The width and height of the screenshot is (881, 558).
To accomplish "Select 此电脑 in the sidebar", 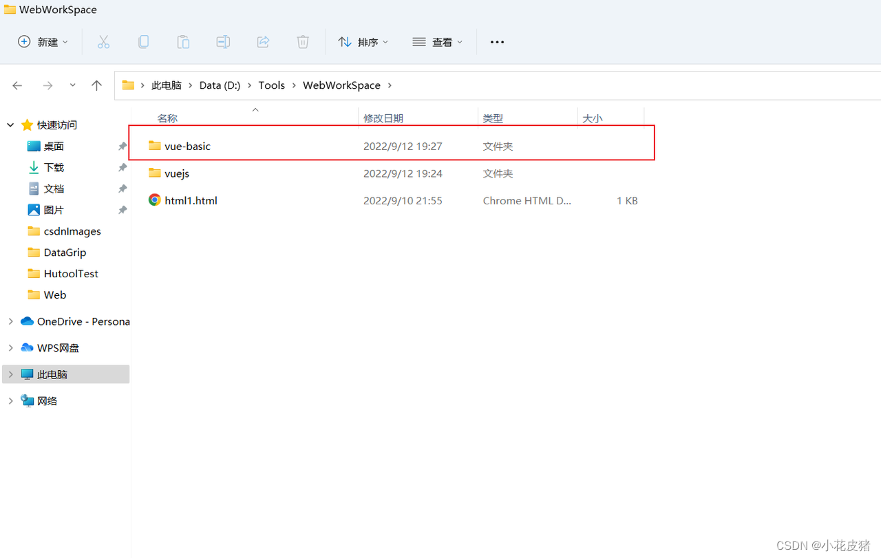I will [52, 374].
